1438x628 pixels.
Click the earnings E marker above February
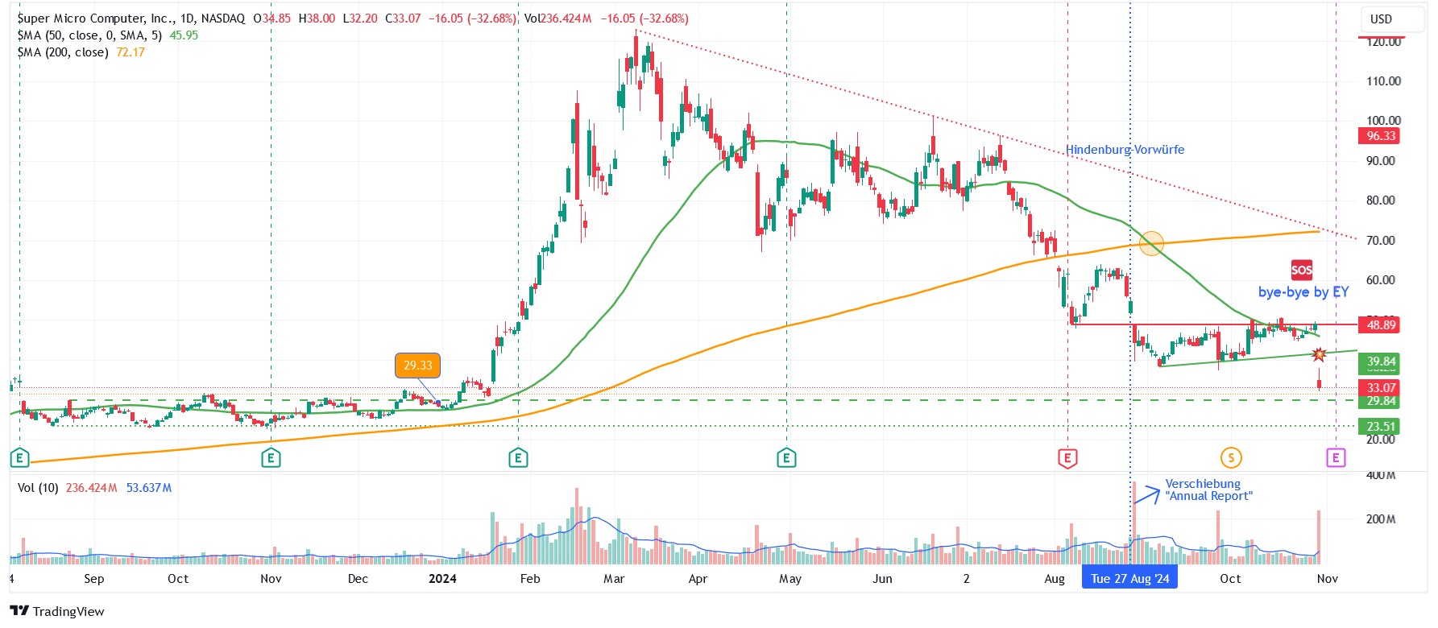tap(518, 458)
